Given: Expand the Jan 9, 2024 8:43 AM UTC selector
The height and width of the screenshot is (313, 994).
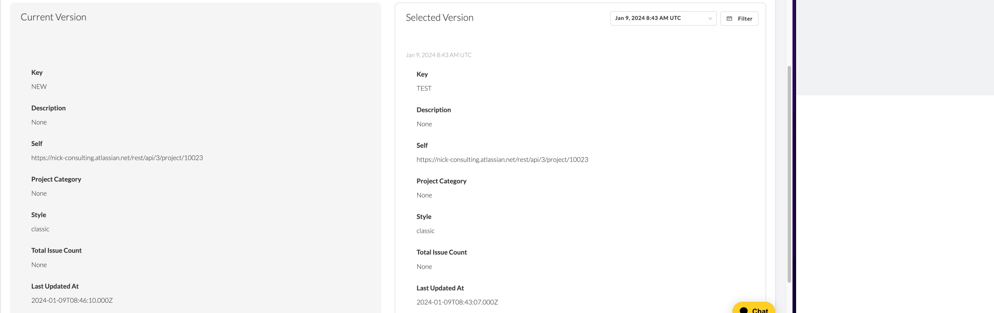Looking at the screenshot, I should click(663, 18).
